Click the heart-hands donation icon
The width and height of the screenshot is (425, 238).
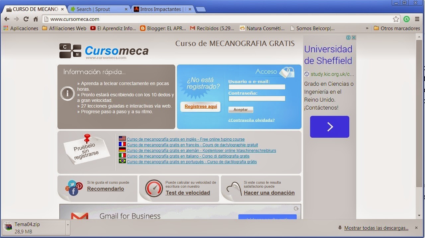(x=234, y=189)
